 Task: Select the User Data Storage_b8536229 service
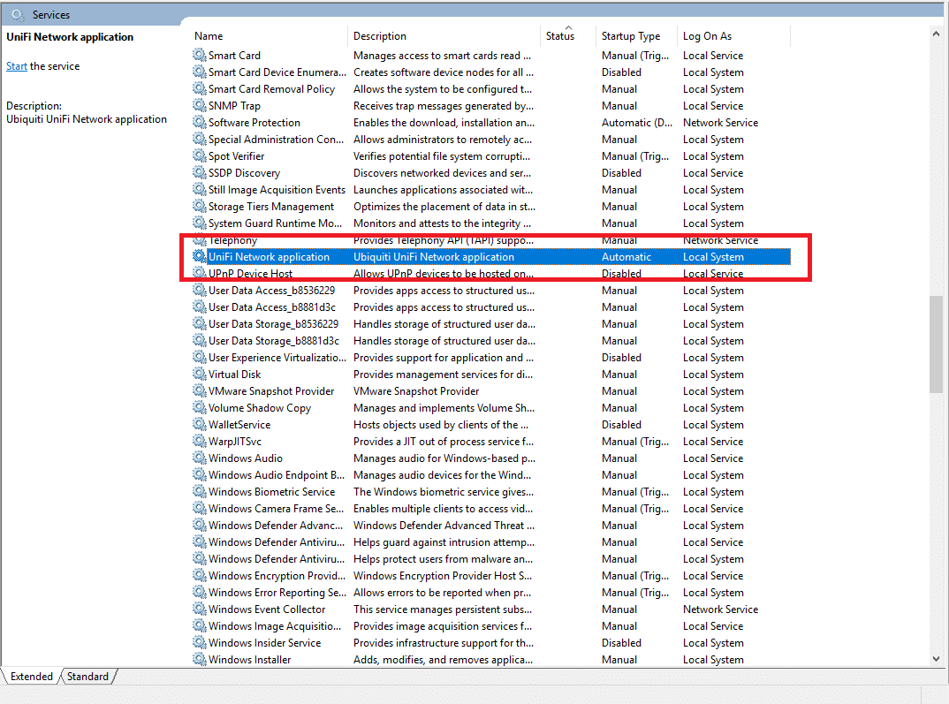274,324
